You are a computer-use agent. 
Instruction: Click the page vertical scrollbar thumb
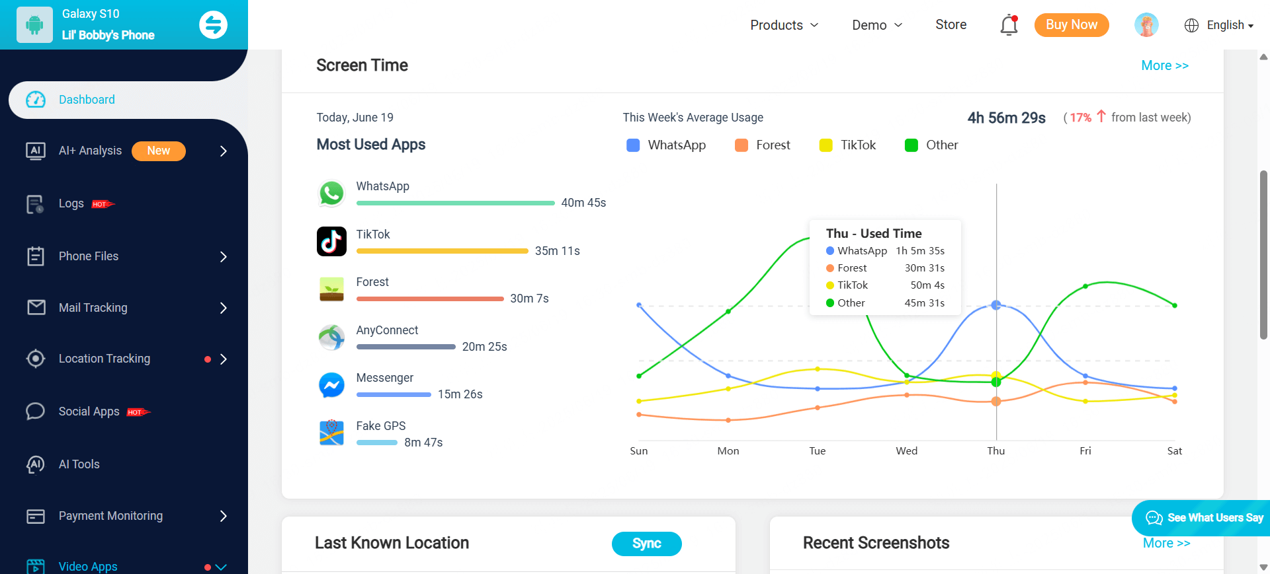click(x=1263, y=255)
